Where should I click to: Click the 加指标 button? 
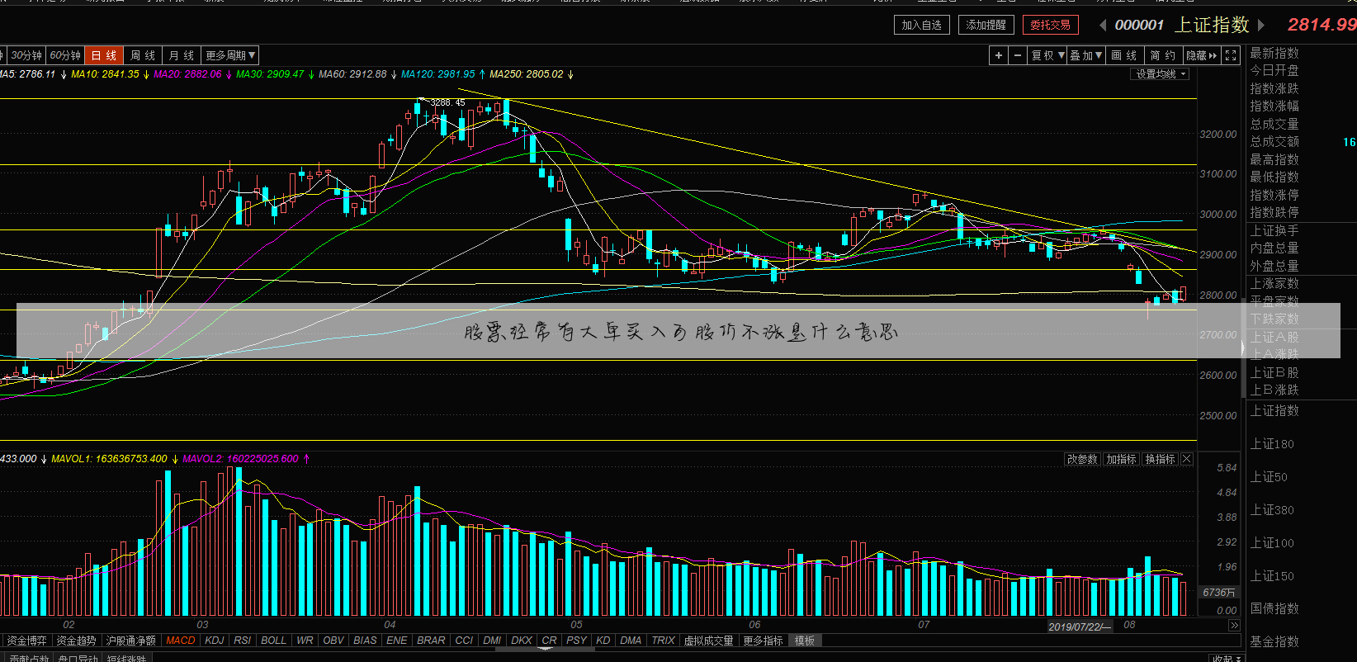[x=1121, y=459]
